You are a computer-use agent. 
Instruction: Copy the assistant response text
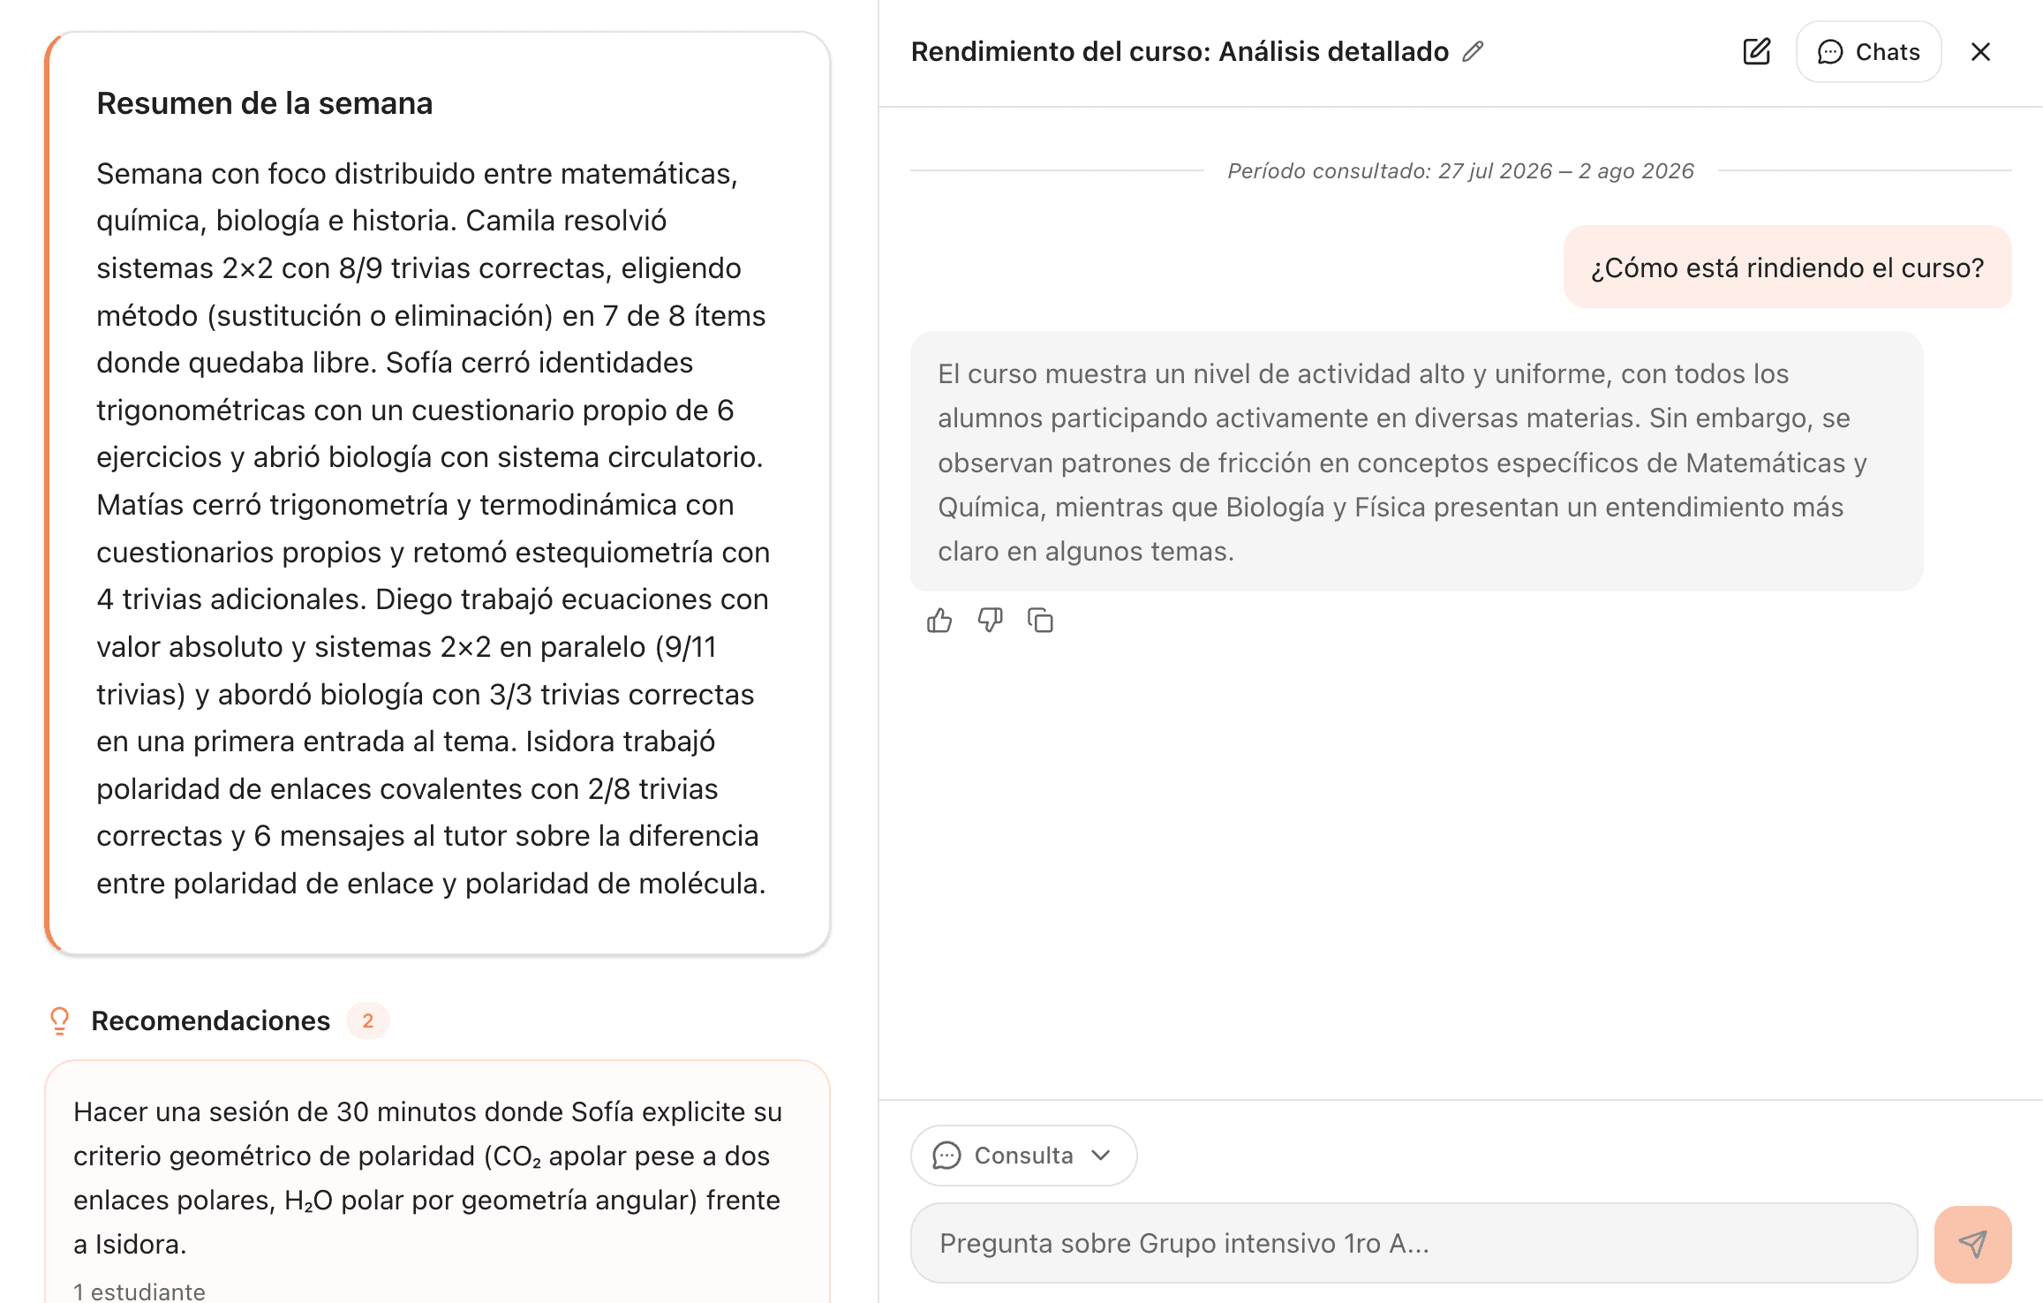tap(1041, 621)
